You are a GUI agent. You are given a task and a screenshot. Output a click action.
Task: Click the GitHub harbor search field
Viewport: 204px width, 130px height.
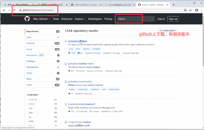coord(136,19)
